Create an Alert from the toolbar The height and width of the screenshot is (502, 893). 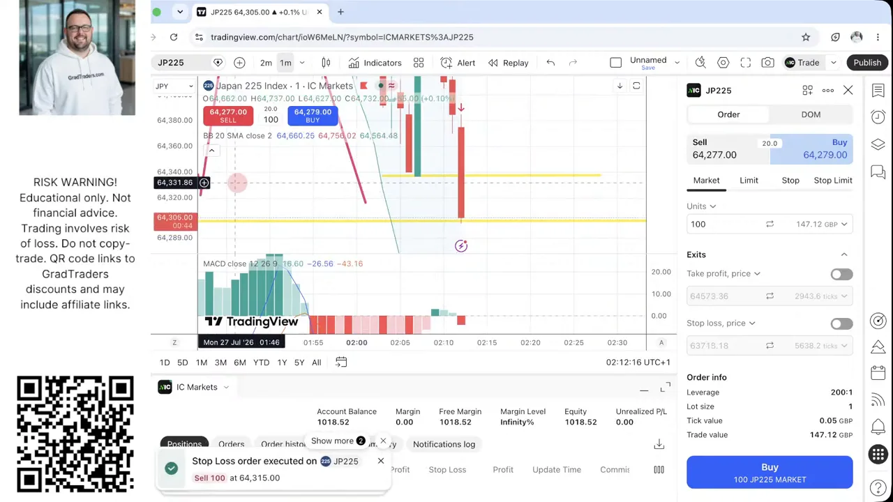point(458,63)
